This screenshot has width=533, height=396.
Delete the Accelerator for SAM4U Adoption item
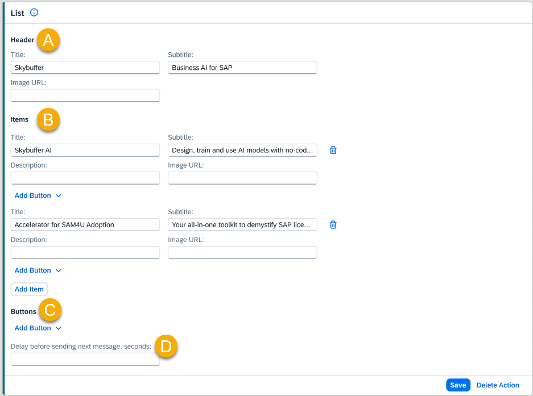point(333,224)
